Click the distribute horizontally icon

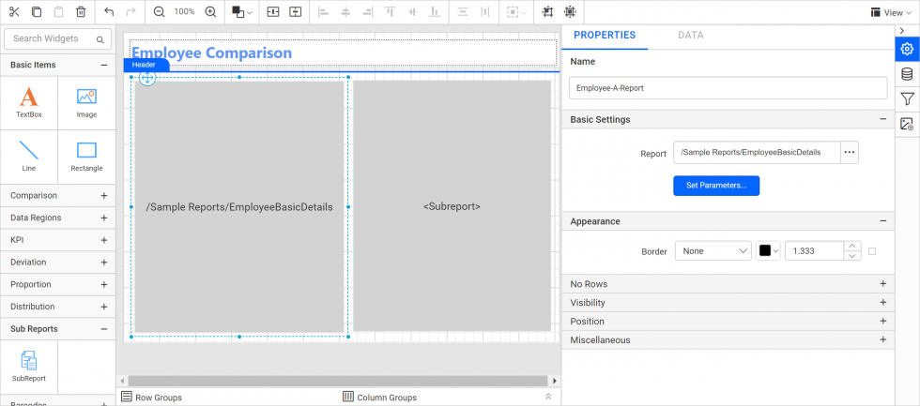[x=484, y=11]
